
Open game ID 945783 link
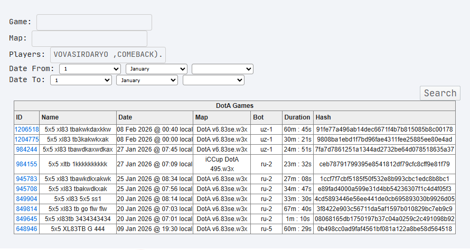point(27,179)
